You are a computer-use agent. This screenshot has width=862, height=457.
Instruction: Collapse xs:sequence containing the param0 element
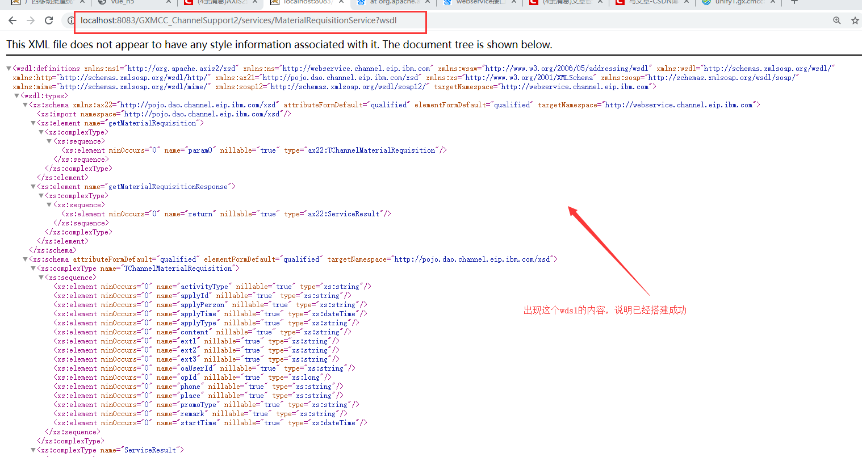49,141
